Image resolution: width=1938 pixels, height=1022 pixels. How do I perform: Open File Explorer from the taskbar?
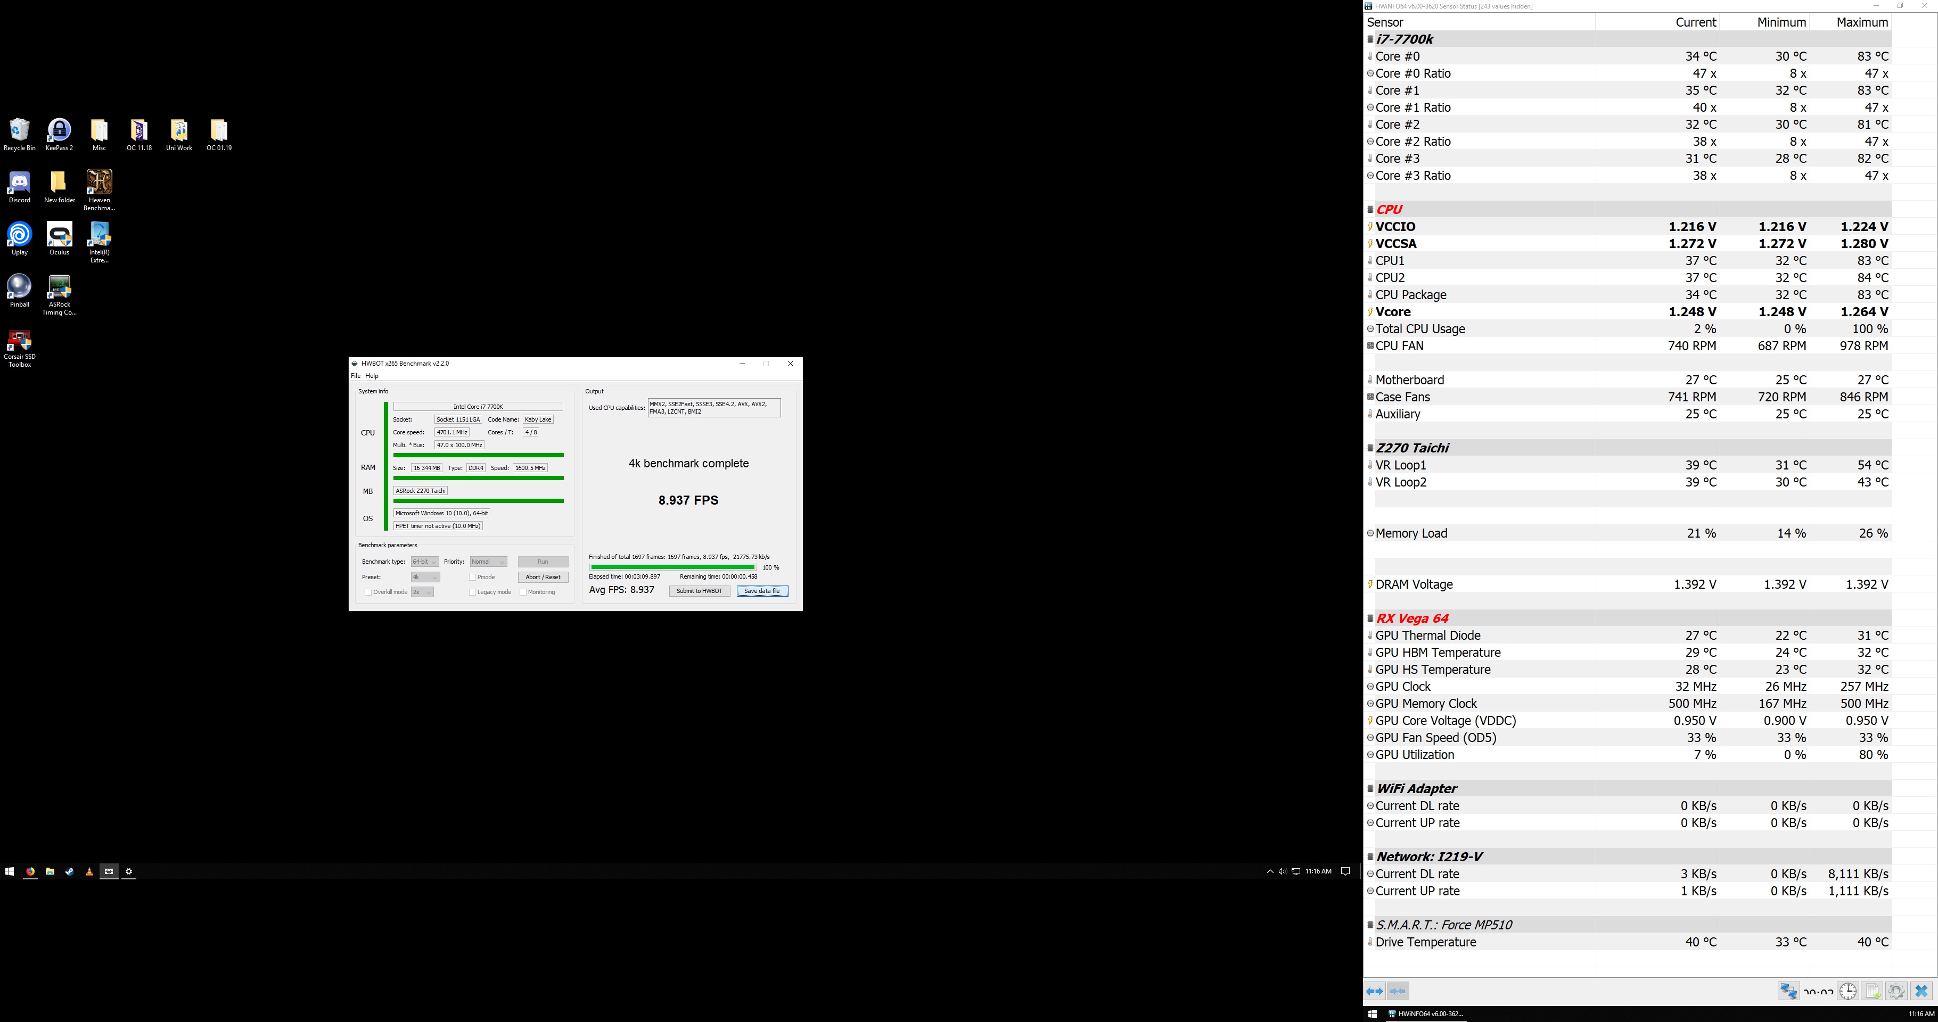point(50,871)
